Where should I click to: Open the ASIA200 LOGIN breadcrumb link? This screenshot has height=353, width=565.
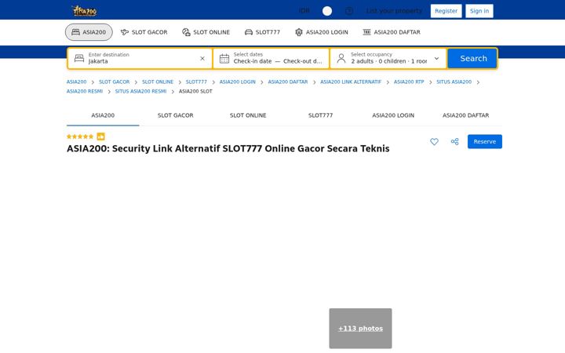(x=238, y=82)
